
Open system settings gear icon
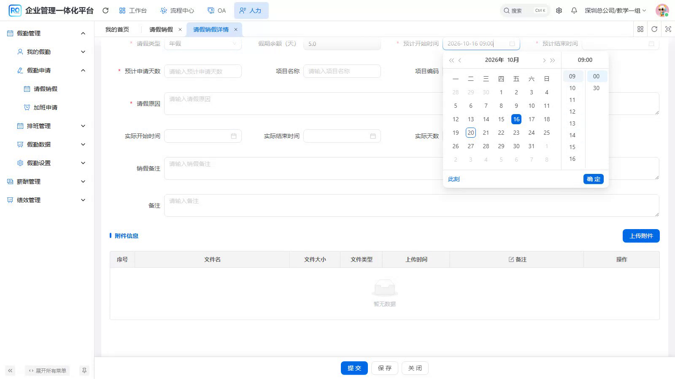pyautogui.click(x=559, y=11)
